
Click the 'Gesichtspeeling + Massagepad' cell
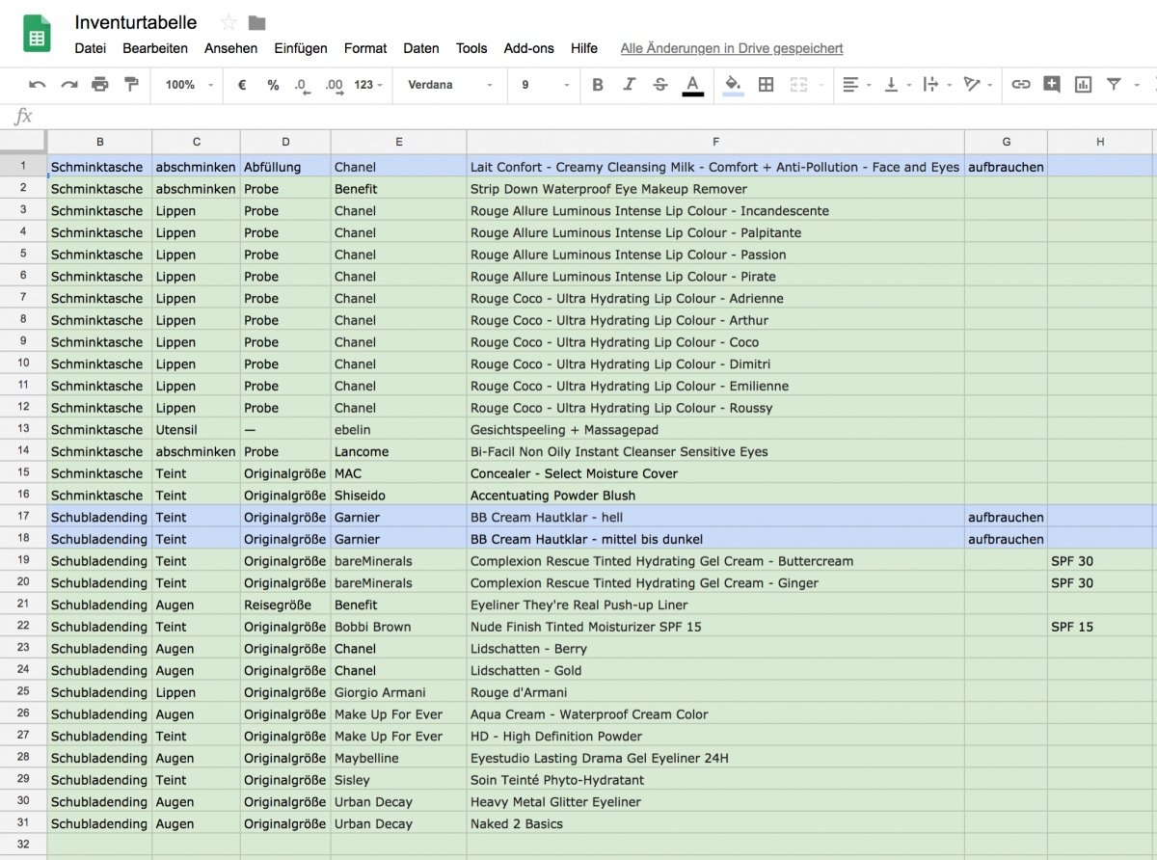[x=715, y=430]
